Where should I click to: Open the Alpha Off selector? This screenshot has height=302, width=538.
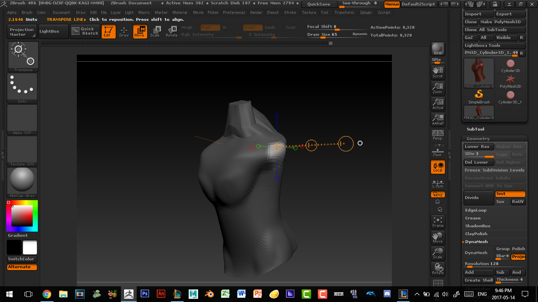[x=22, y=120]
